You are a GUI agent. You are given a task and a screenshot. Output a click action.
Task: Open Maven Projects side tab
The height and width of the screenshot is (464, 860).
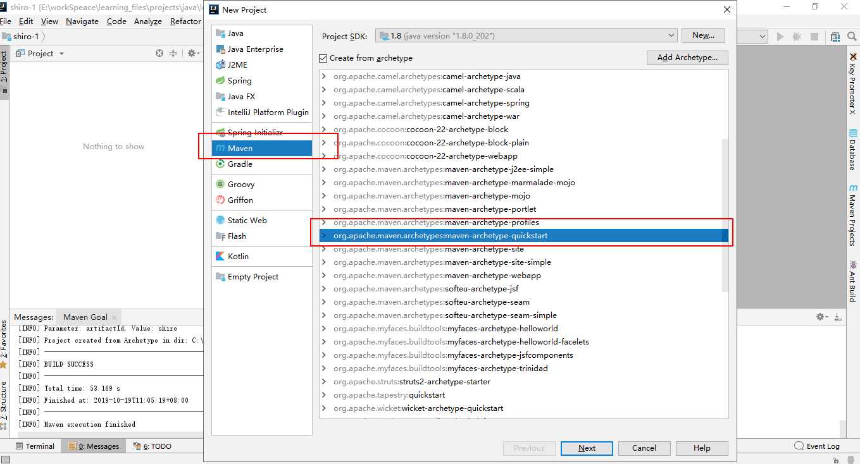coord(853,216)
